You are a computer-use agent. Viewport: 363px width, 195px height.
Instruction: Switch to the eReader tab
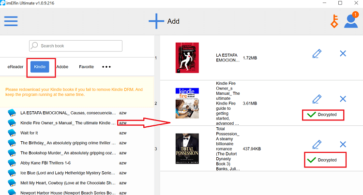point(15,67)
